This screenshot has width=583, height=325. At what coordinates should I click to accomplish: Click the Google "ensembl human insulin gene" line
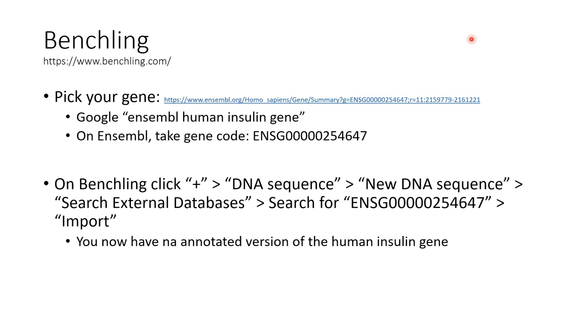190,117
